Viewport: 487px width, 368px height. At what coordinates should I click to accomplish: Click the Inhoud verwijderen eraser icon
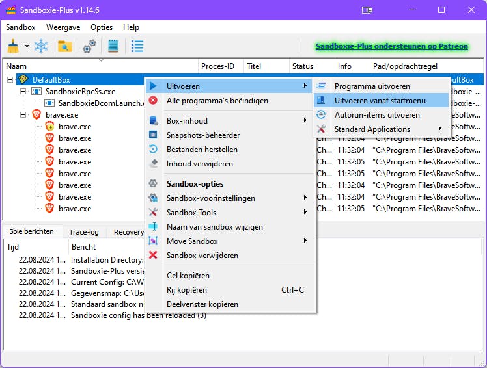tap(154, 163)
